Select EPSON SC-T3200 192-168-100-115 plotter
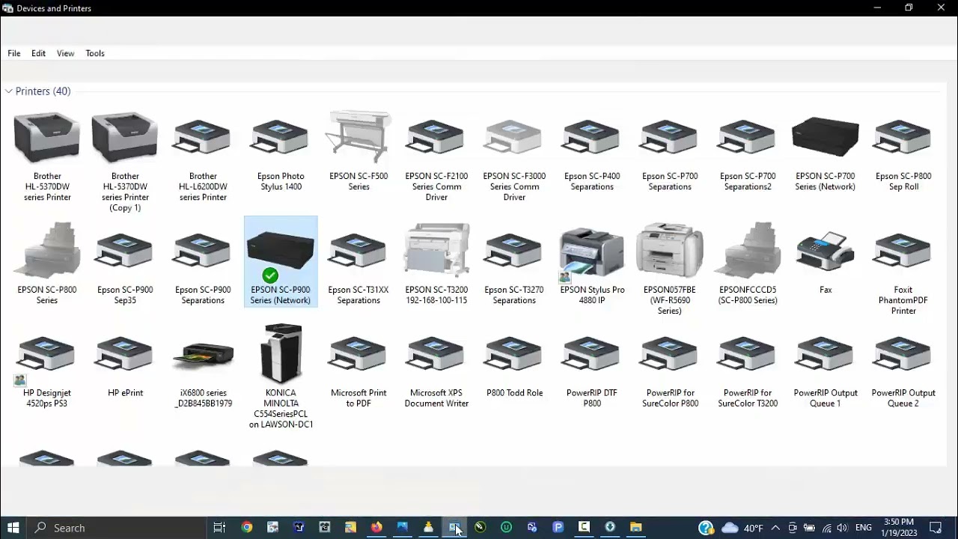The height and width of the screenshot is (539, 958). point(436,264)
